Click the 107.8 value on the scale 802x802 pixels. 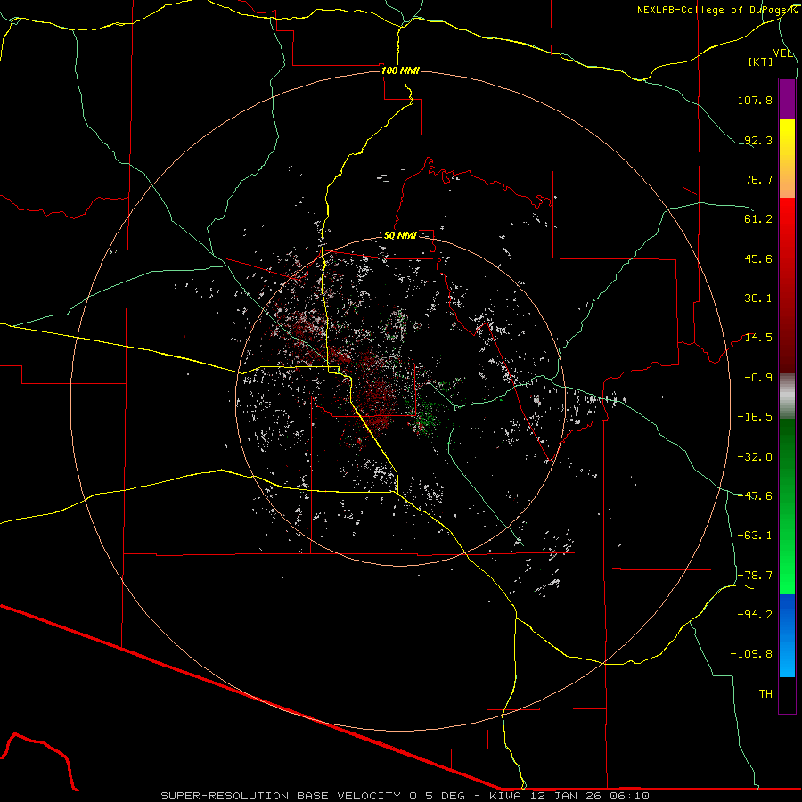(x=755, y=101)
